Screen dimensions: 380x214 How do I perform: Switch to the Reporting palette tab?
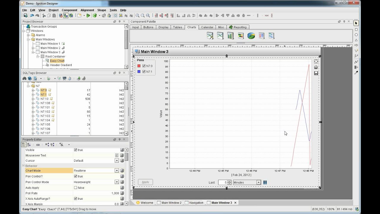[x=237, y=27]
